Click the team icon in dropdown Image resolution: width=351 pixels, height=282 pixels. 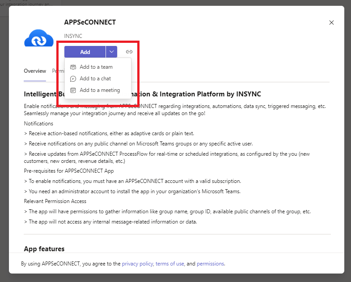[x=73, y=67]
